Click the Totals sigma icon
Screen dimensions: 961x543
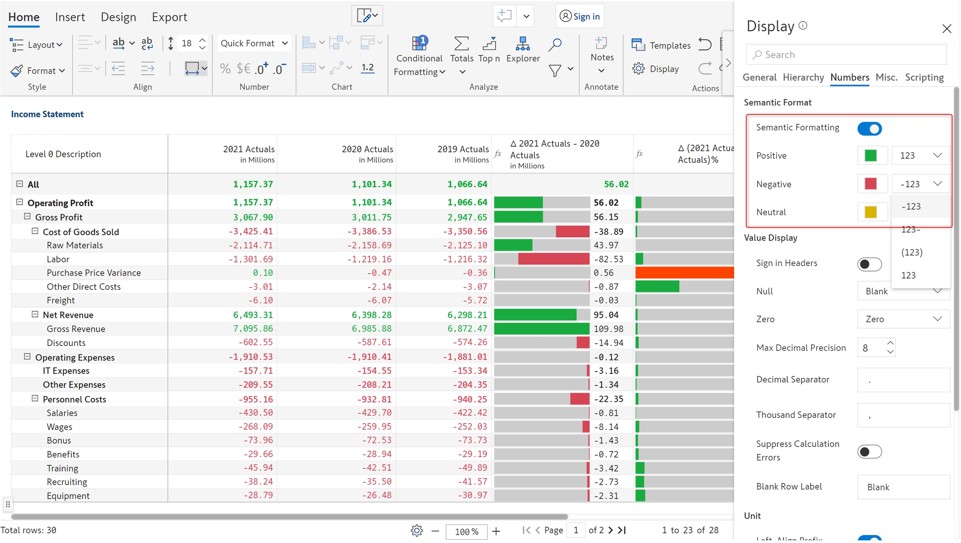[461, 43]
